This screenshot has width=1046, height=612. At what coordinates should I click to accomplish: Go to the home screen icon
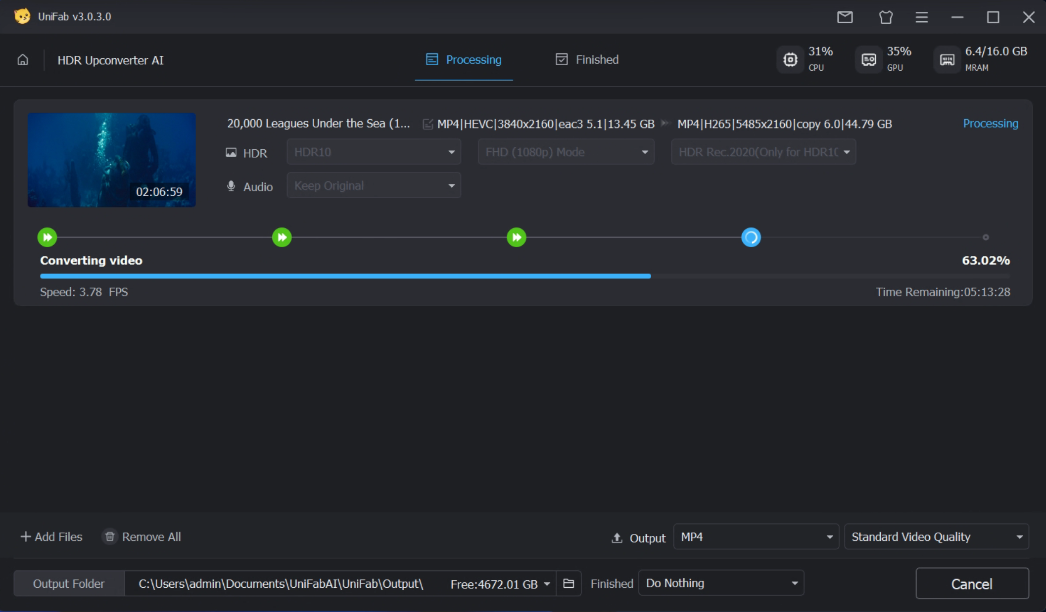coord(23,60)
